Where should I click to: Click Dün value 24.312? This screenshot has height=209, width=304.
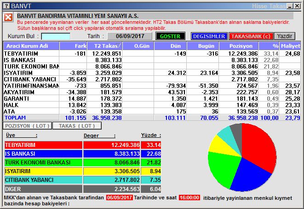tap(177, 73)
